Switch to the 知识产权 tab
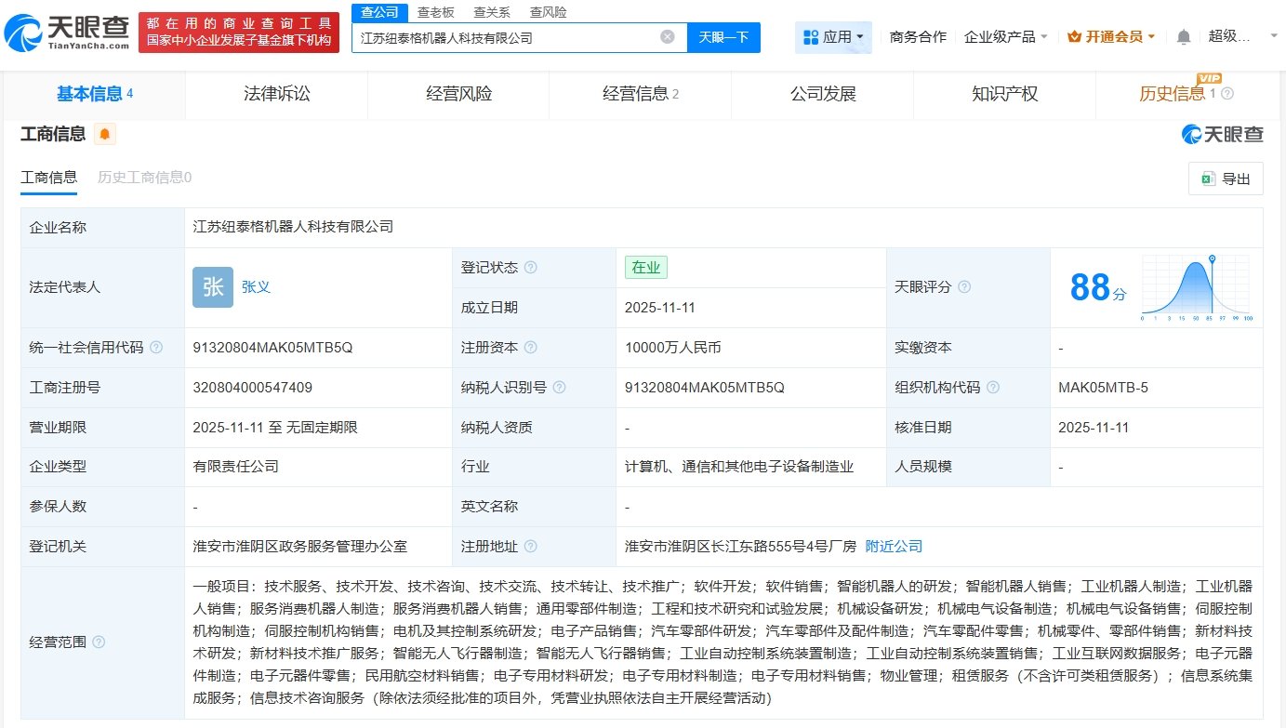 [1004, 94]
